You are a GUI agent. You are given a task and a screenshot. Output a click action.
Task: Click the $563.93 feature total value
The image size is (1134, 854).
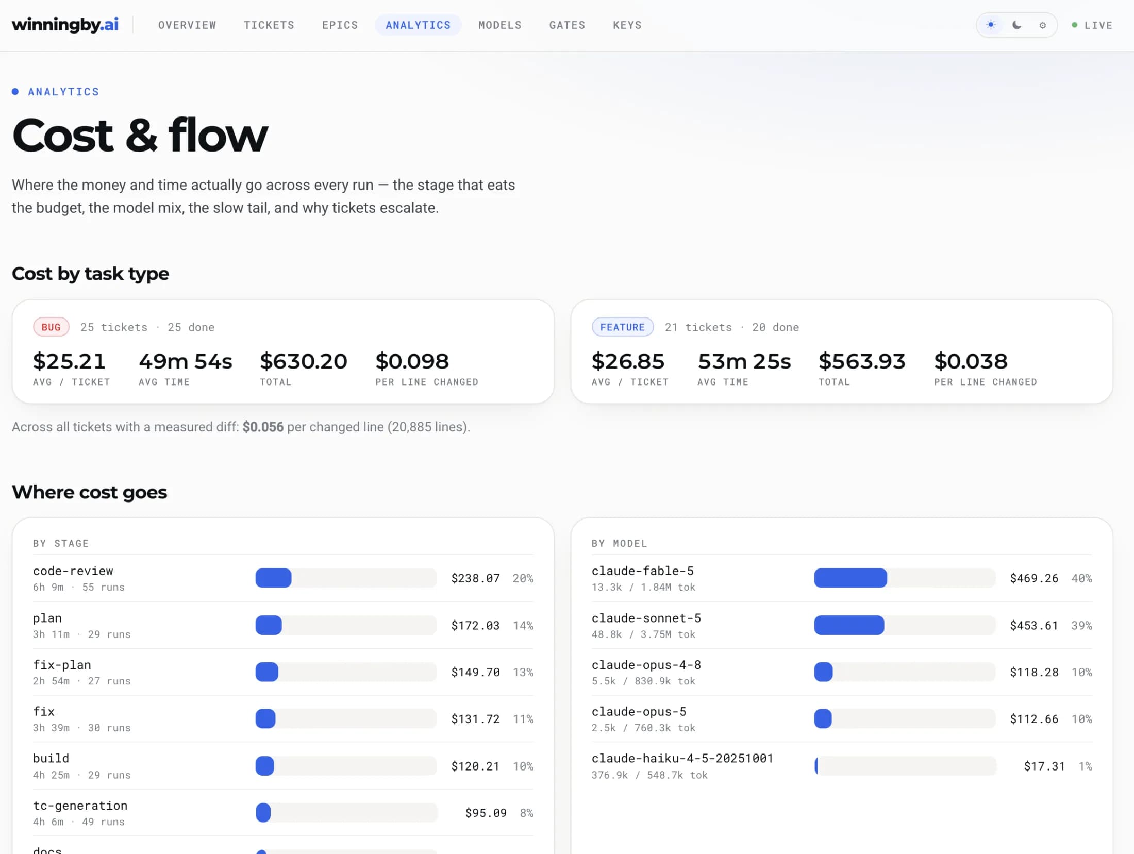point(862,361)
